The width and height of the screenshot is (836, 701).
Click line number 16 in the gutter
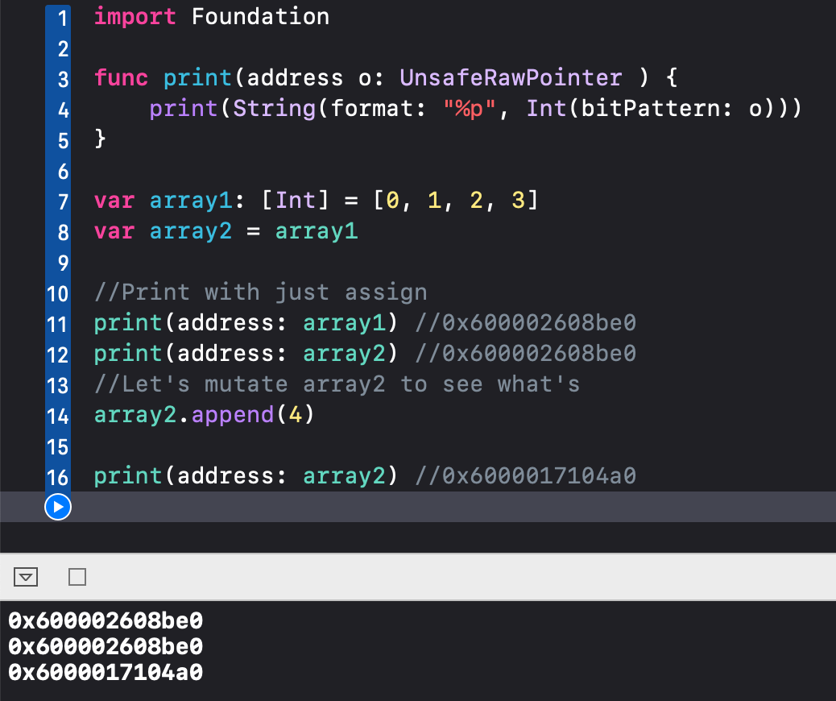[x=58, y=477]
